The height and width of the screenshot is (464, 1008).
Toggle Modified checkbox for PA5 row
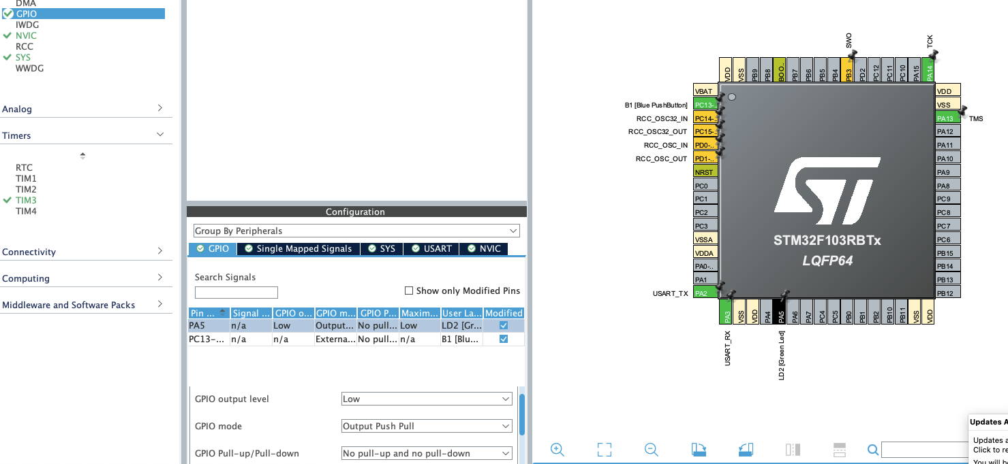pos(504,326)
